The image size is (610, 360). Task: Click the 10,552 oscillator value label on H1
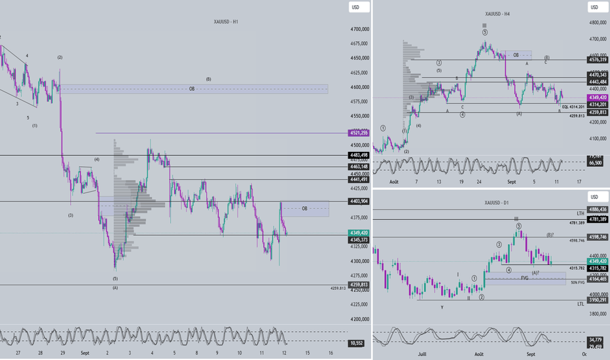pos(356,343)
